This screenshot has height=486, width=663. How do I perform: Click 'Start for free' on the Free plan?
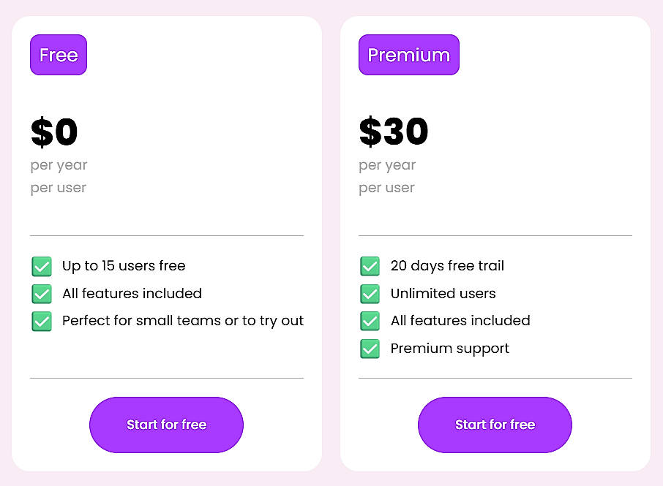166,425
